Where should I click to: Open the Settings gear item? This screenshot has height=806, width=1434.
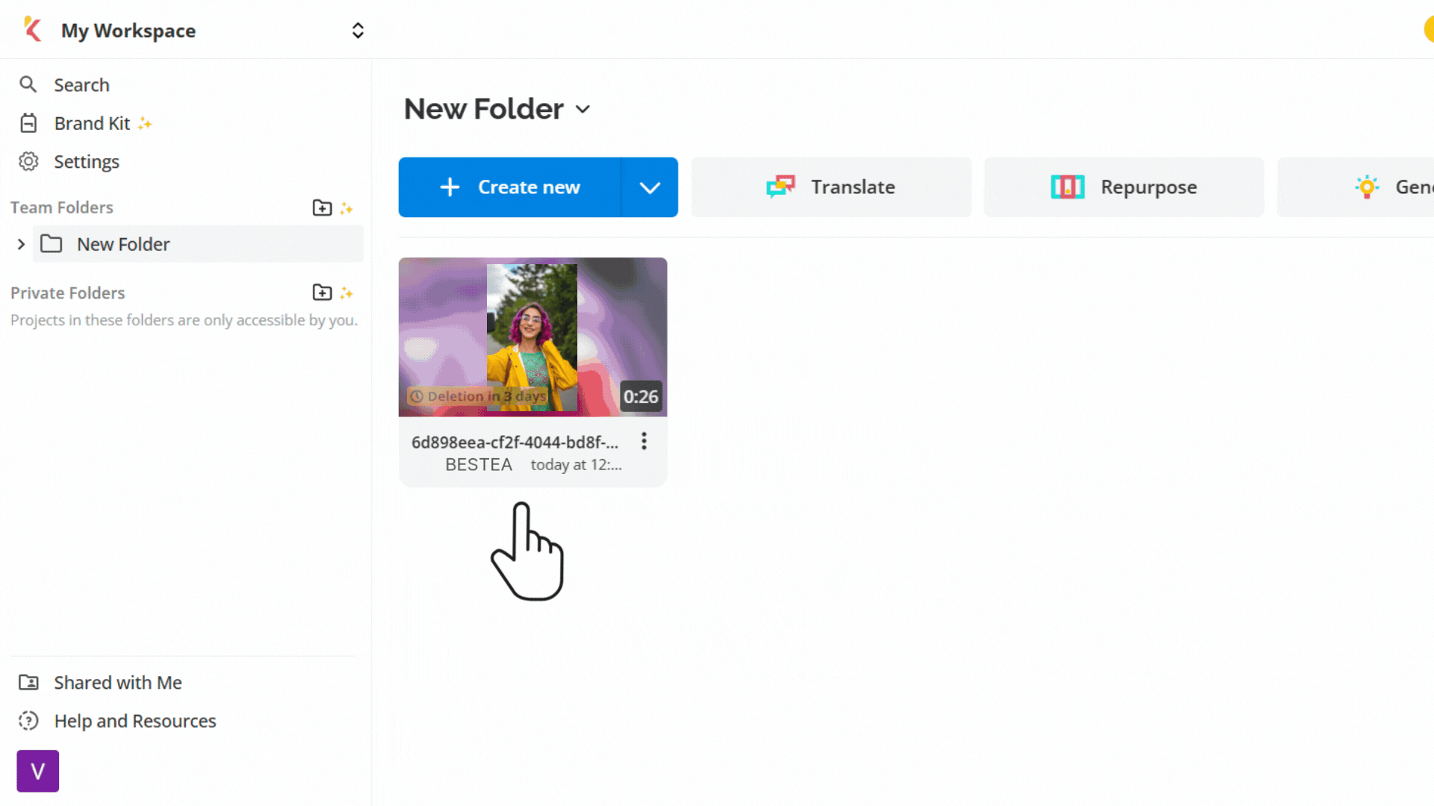[86, 162]
